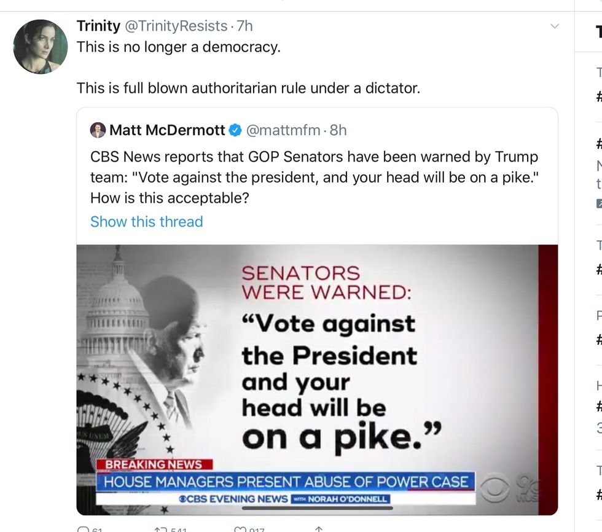602x532 pixels.
Task: Open Matt McDermott's profile name
Action: (x=167, y=130)
